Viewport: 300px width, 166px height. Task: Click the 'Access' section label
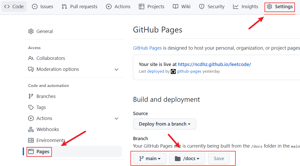coord(34,48)
